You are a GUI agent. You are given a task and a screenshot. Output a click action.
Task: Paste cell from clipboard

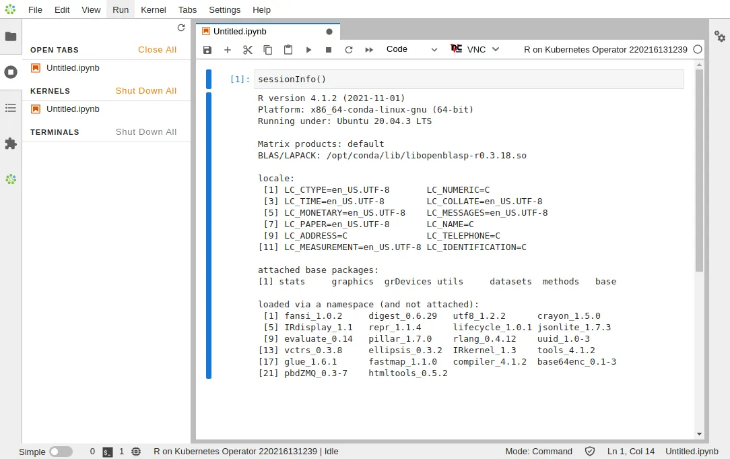click(288, 49)
